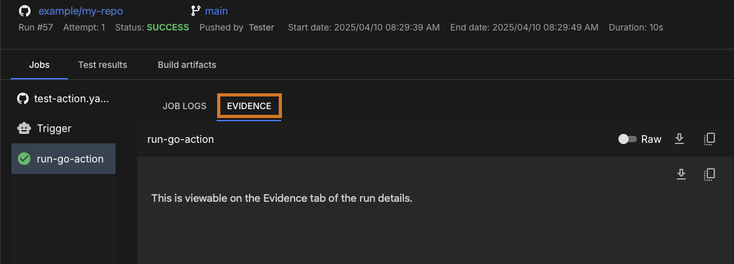Select the test-action.yaml workflow item
The width and height of the screenshot is (734, 264).
click(63, 99)
